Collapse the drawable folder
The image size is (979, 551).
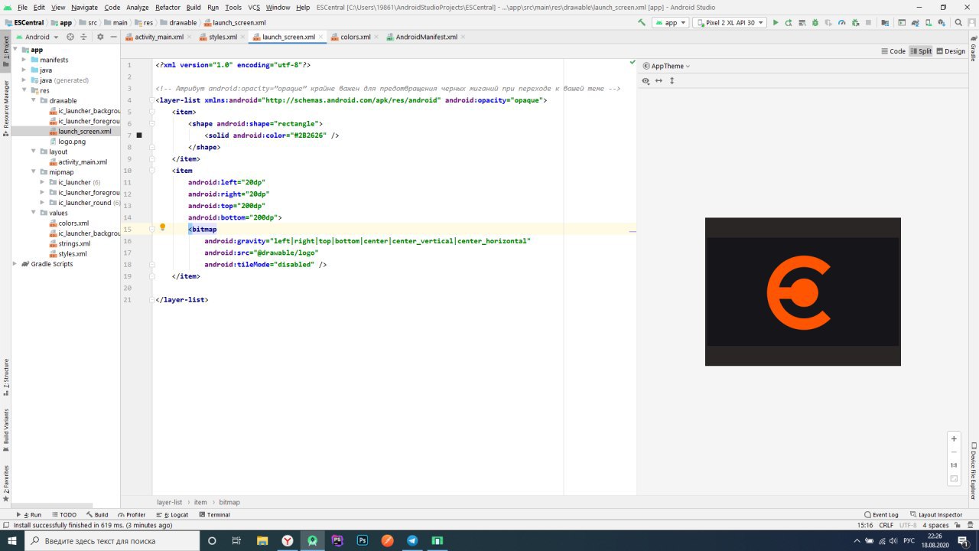[x=34, y=100]
